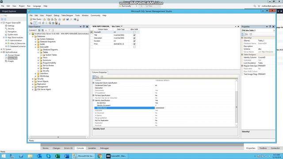
Task: Toggle Allow Nulls for Price column
Action: point(134,44)
